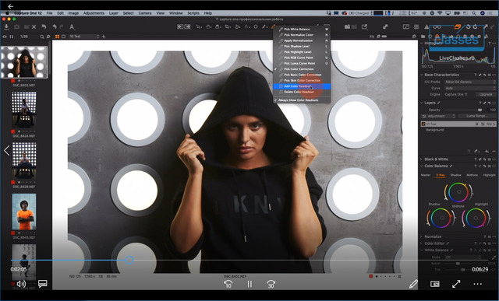Click the Upgrade engine button
This screenshot has width=499, height=301.
click(x=486, y=94)
